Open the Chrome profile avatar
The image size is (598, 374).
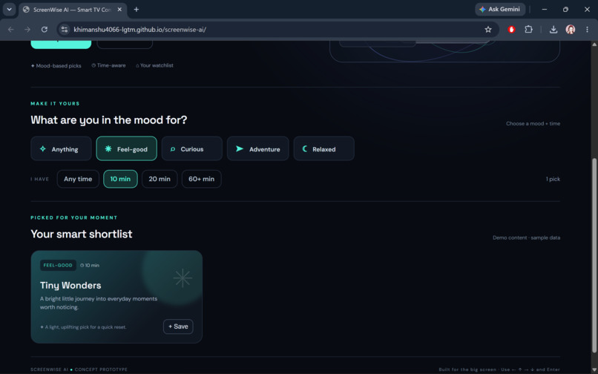pyautogui.click(x=570, y=30)
